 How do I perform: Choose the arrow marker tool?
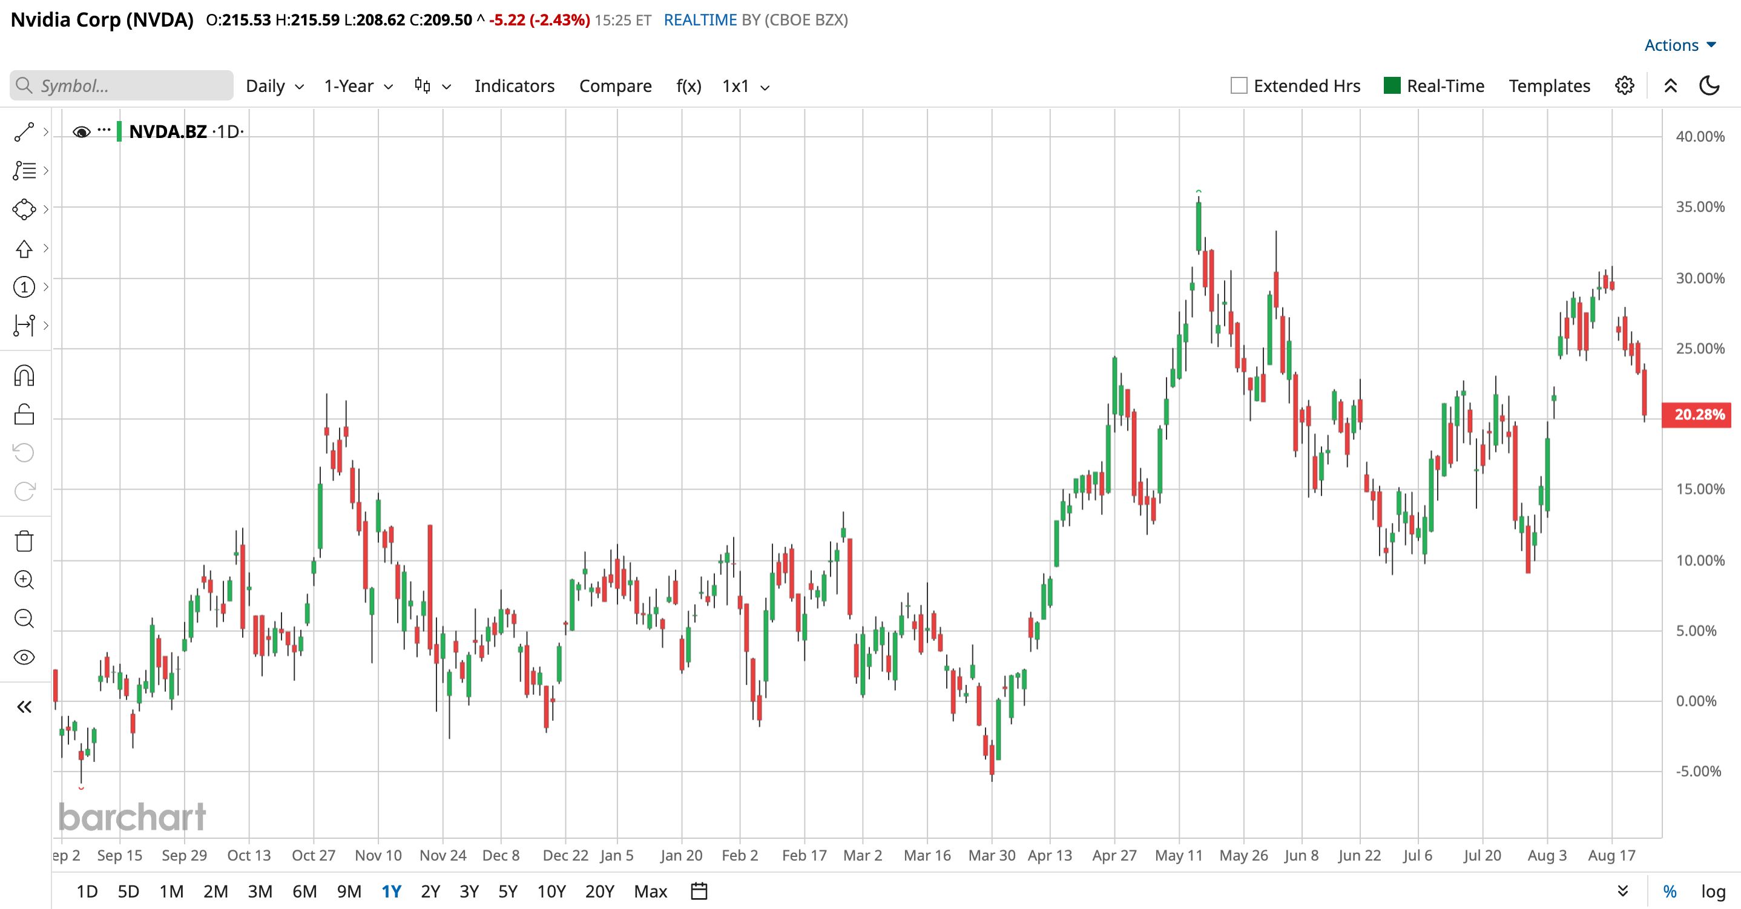(x=24, y=249)
